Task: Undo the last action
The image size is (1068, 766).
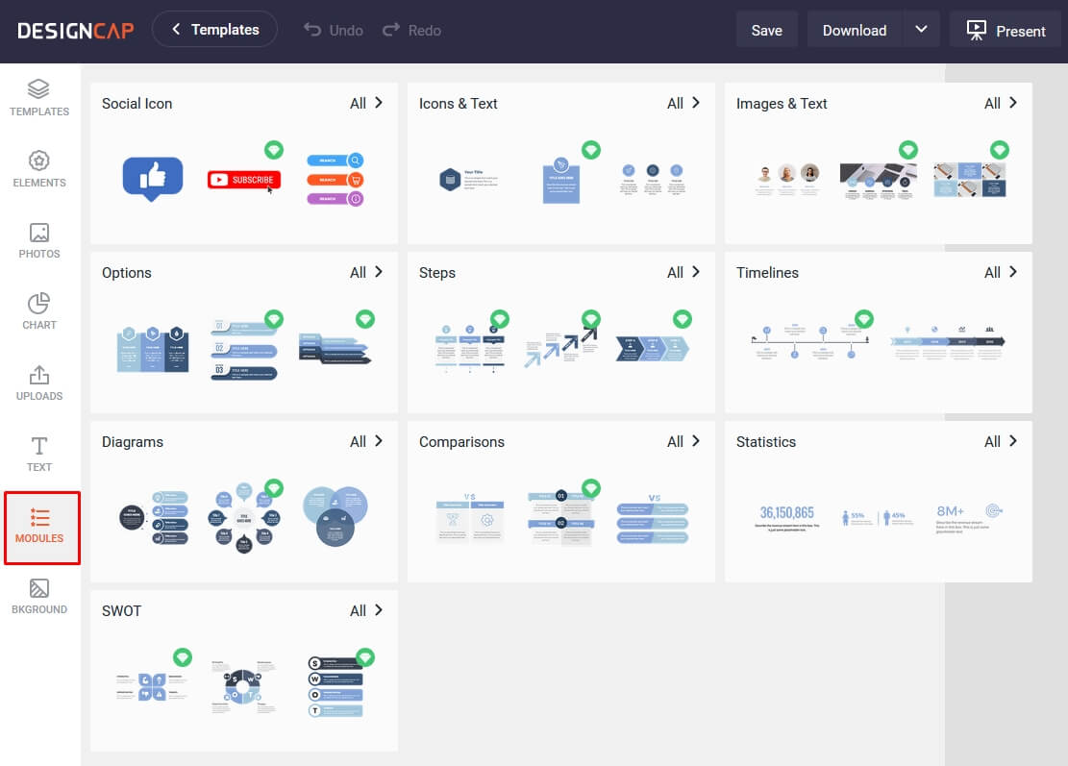Action: [x=333, y=29]
